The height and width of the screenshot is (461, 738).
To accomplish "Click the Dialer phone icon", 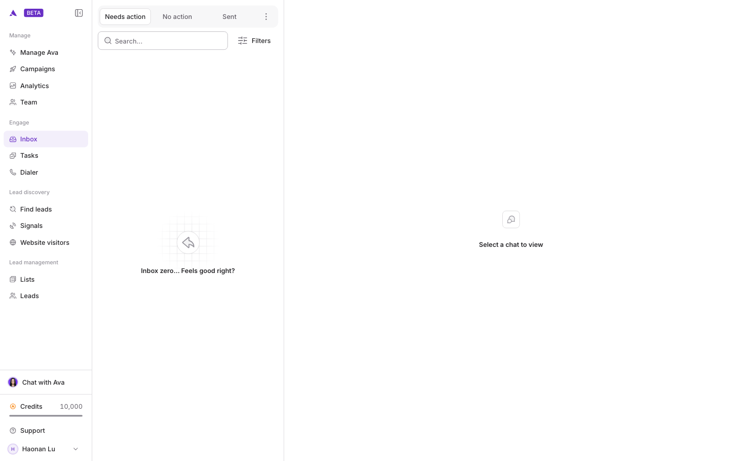I will pyautogui.click(x=13, y=172).
